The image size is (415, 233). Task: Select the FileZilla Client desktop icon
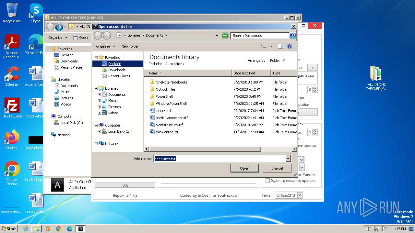[x=12, y=108]
